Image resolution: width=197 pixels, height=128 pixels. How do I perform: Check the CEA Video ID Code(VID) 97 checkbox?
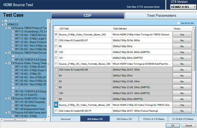(x=56, y=40)
